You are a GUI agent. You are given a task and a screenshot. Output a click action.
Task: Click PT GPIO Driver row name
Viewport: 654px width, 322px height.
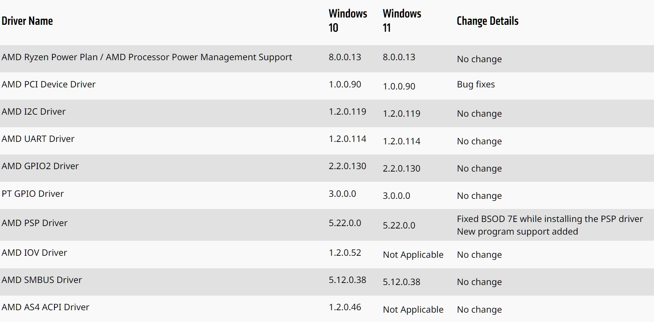(x=33, y=194)
